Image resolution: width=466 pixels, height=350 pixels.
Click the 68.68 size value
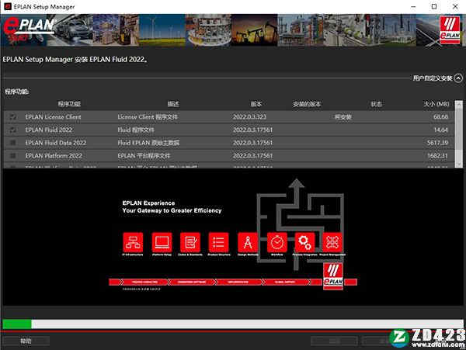tap(440, 117)
